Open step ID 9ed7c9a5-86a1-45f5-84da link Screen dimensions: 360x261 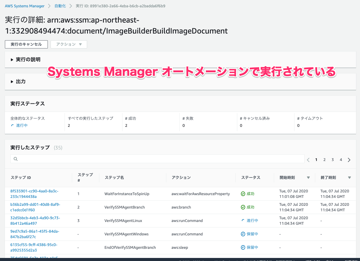tap(35, 234)
